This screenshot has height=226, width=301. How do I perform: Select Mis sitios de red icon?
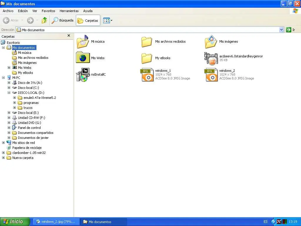(x=9, y=142)
